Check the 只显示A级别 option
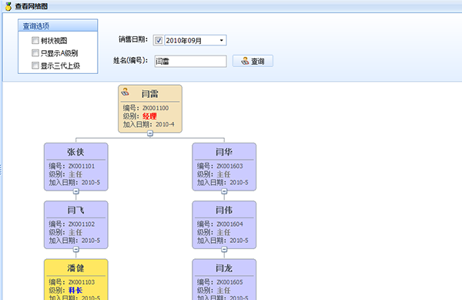Viewport: 462px width, 300px height. pyautogui.click(x=35, y=52)
